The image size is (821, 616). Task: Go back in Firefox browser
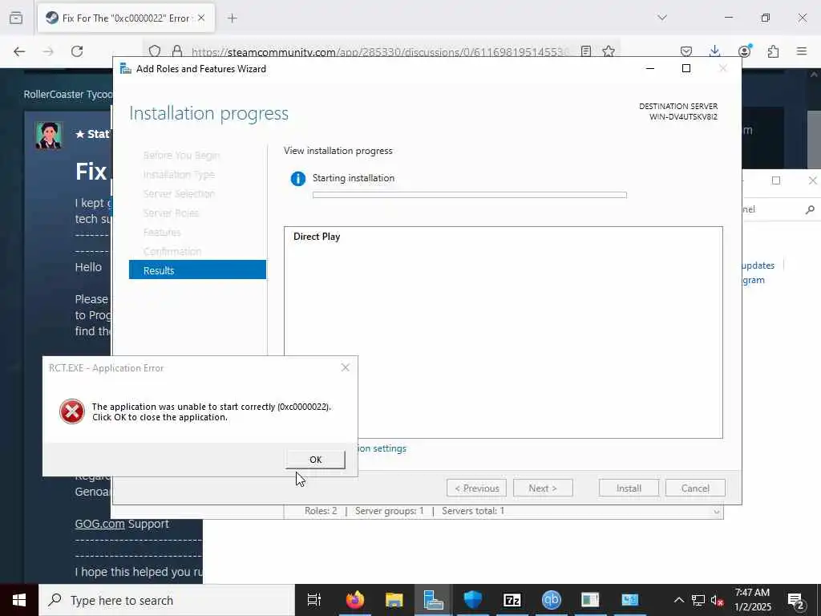coord(19,51)
